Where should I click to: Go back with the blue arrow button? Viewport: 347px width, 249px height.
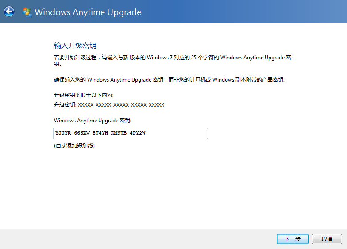pyautogui.click(x=9, y=12)
